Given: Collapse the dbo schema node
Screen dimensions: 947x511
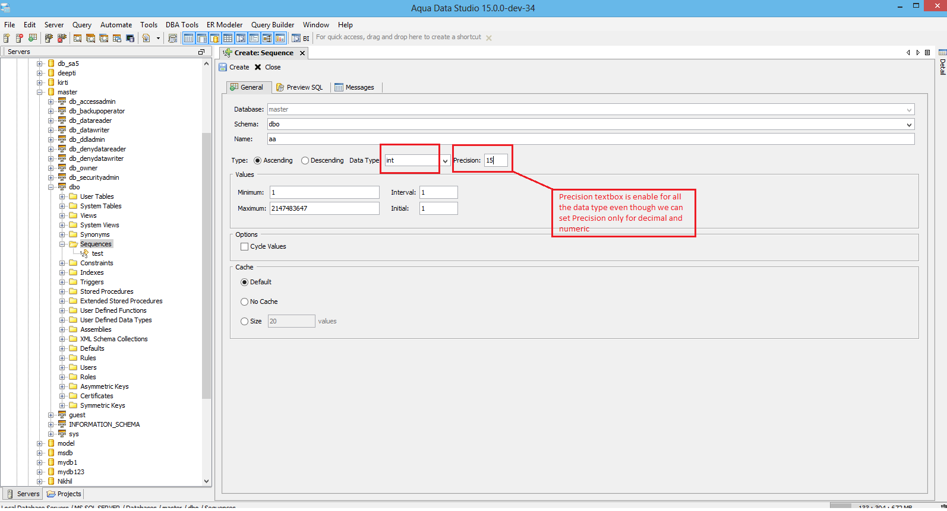Looking at the screenshot, I should 51,187.
